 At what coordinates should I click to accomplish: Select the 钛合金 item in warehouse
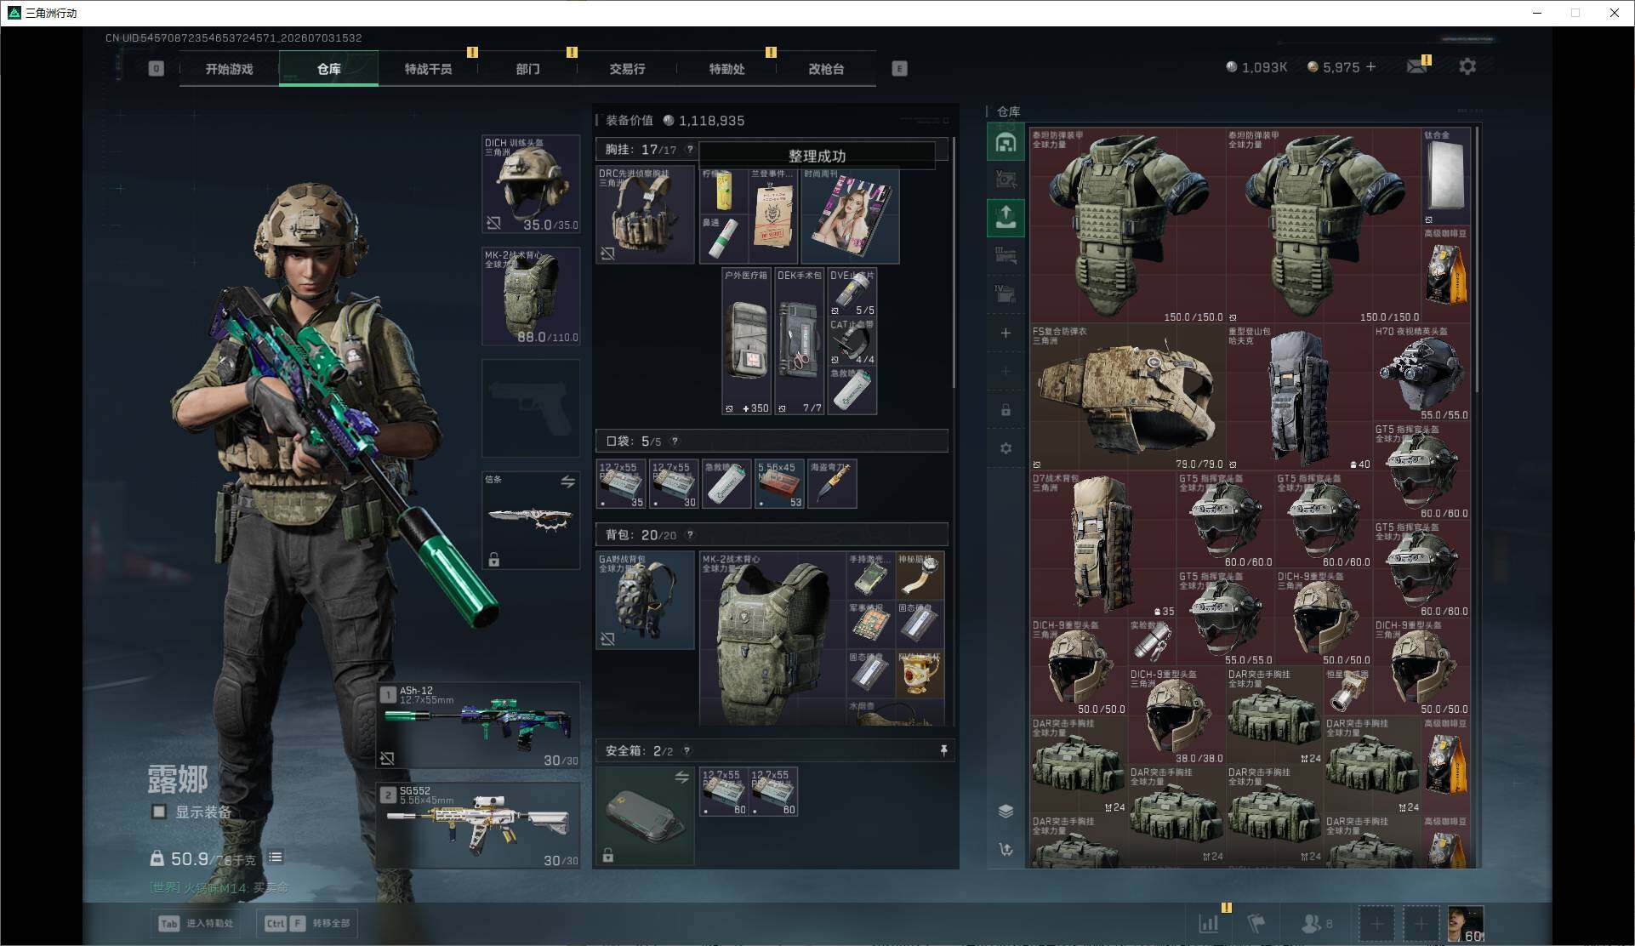point(1446,177)
